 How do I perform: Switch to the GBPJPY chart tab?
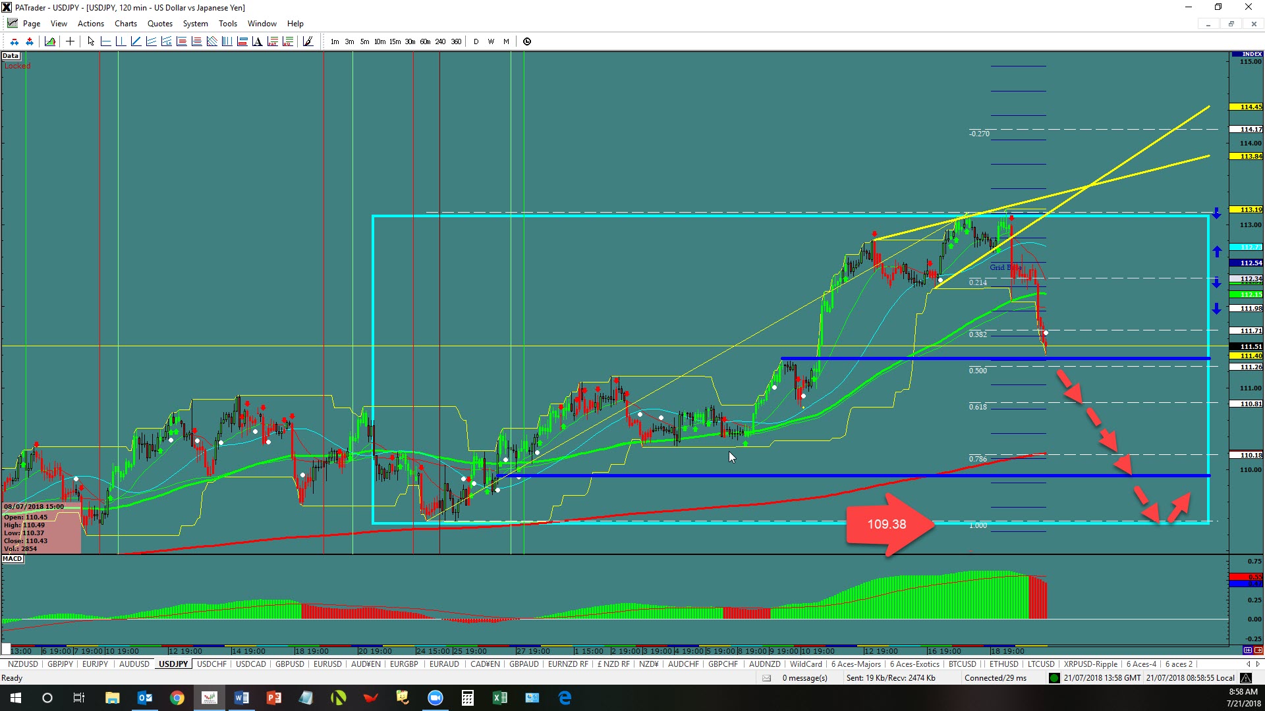[x=60, y=664]
